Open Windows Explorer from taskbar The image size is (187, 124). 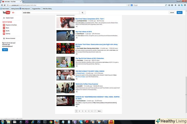[x=9, y=122]
